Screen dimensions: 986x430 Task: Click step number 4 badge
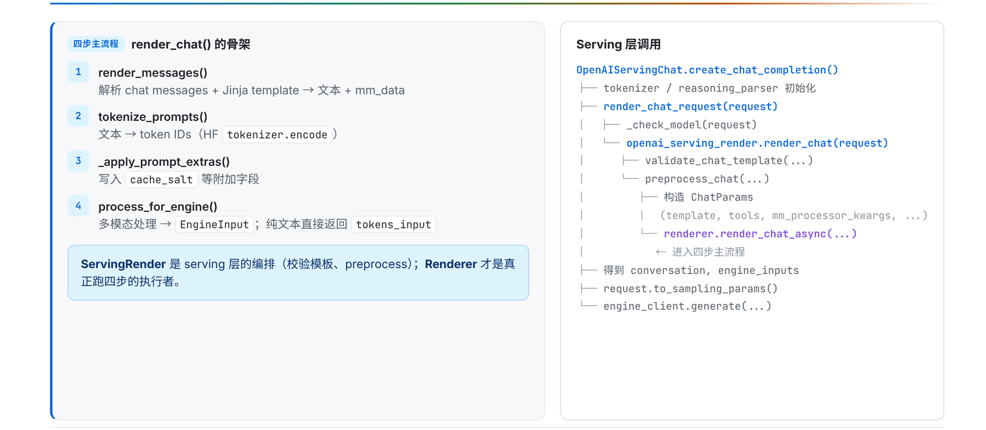(78, 206)
